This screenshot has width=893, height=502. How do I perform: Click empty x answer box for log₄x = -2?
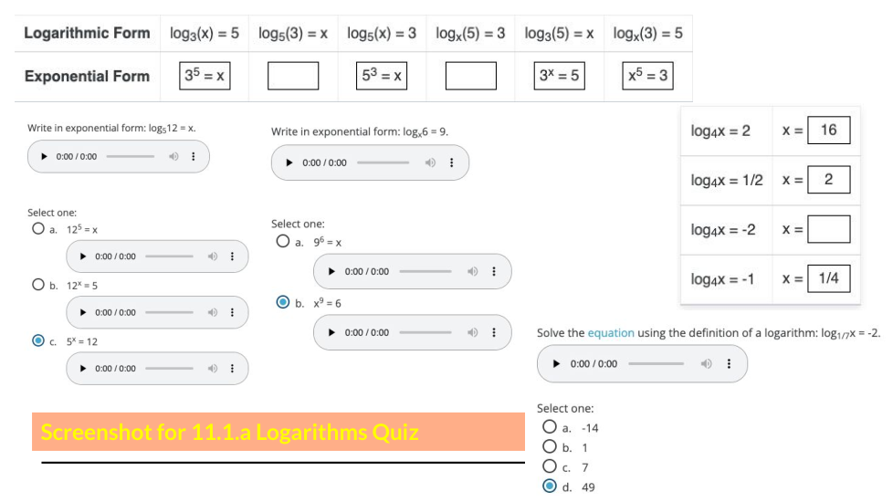pyautogui.click(x=828, y=229)
